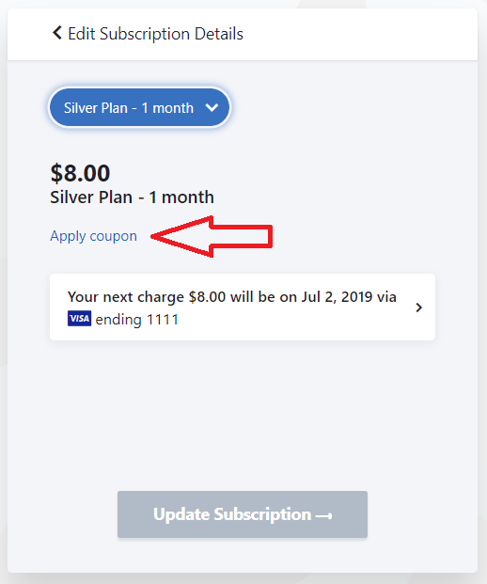
Task: Click the VISA card logo
Action: click(79, 319)
